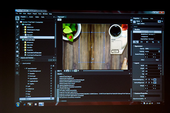Toggle visibility eye for SearchBackground
170x113 pixels.
(x=51, y=71)
